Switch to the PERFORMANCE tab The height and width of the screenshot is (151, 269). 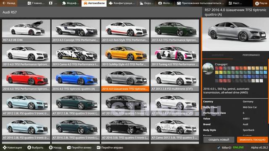(x=251, y=55)
